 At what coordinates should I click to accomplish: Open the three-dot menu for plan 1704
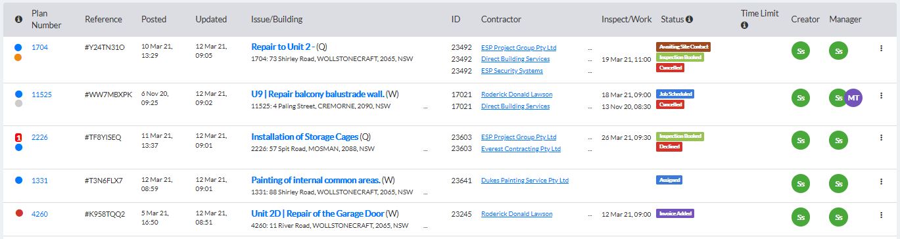pos(881,48)
